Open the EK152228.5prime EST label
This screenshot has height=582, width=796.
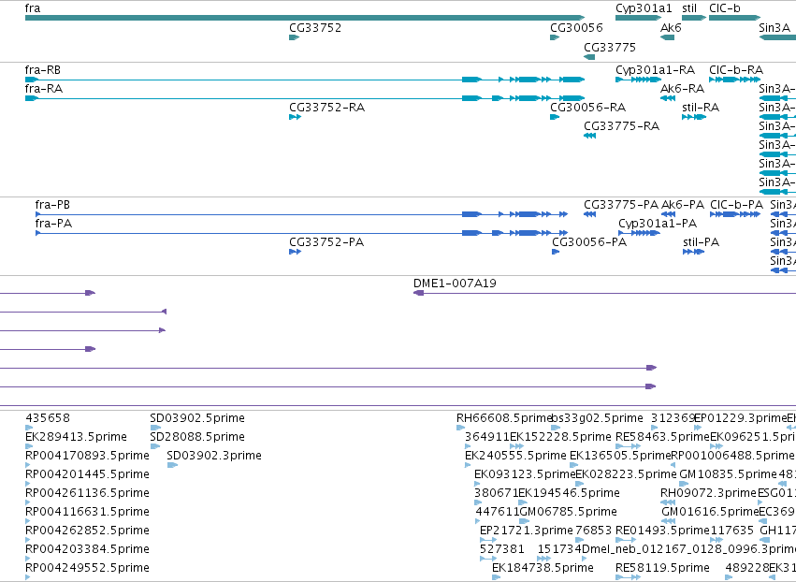(x=560, y=437)
